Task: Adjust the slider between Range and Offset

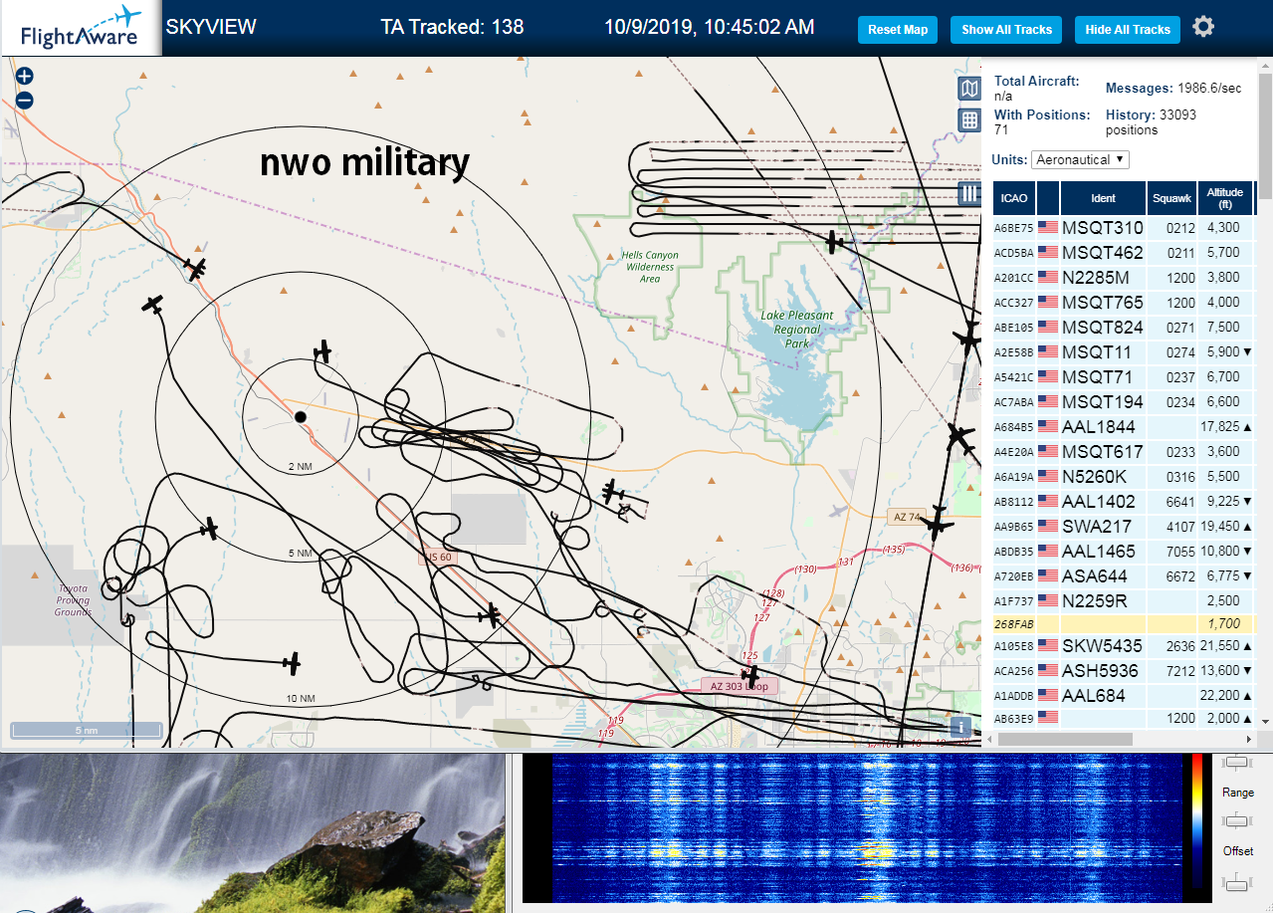Action: tap(1237, 821)
